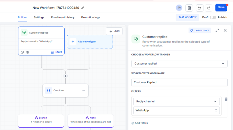The image size is (233, 130).
Task: Select the None branch node
Action: (x=91, y=121)
